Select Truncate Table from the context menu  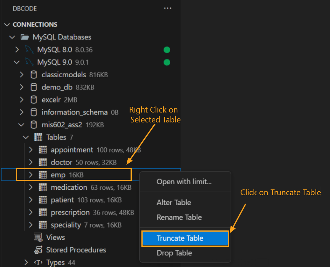coord(185,238)
